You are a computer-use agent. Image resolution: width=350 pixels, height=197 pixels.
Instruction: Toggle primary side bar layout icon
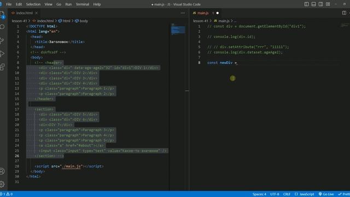click(306, 4)
